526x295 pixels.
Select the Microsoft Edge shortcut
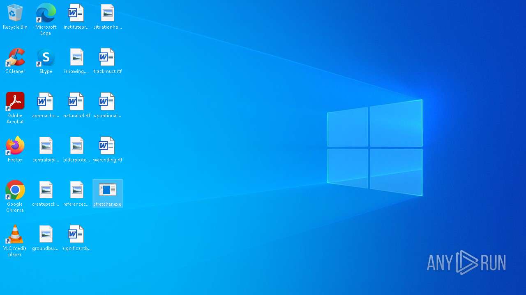(x=46, y=19)
